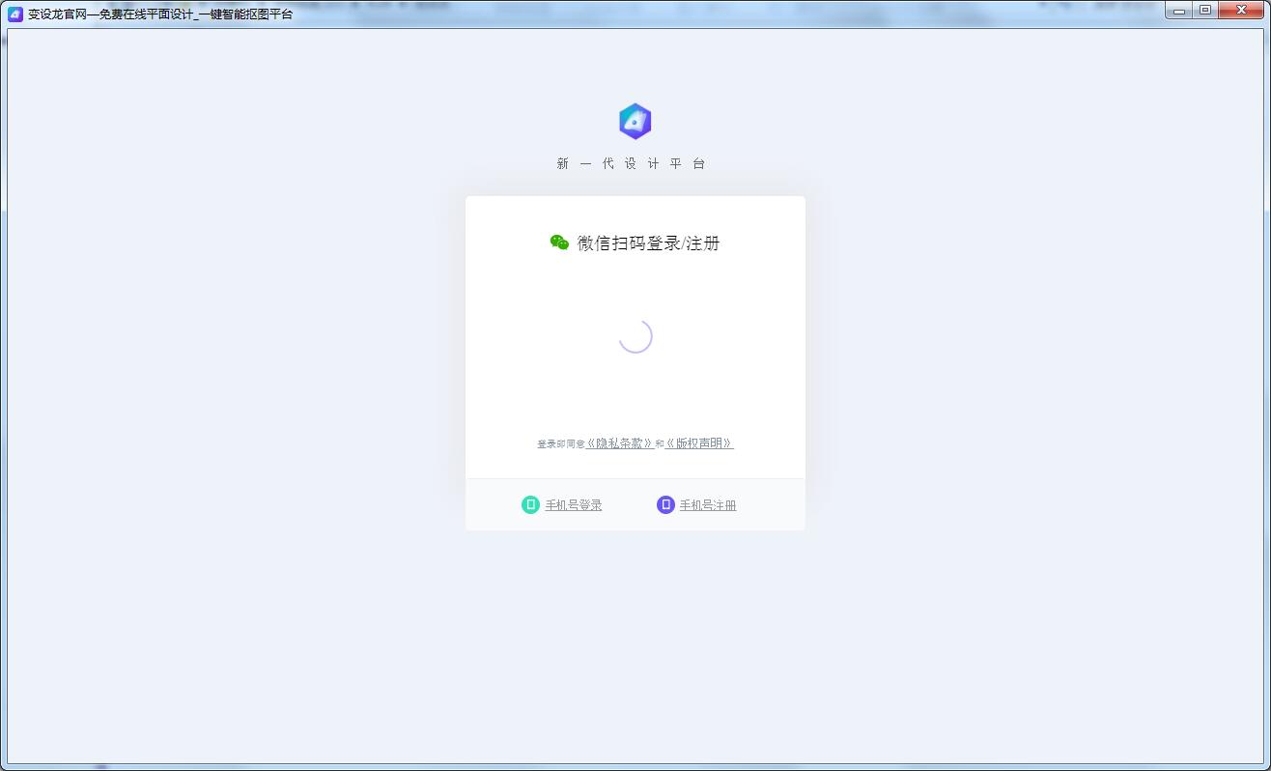Open the 手机号注册 link
Screen dimensions: 1271x771
click(708, 505)
